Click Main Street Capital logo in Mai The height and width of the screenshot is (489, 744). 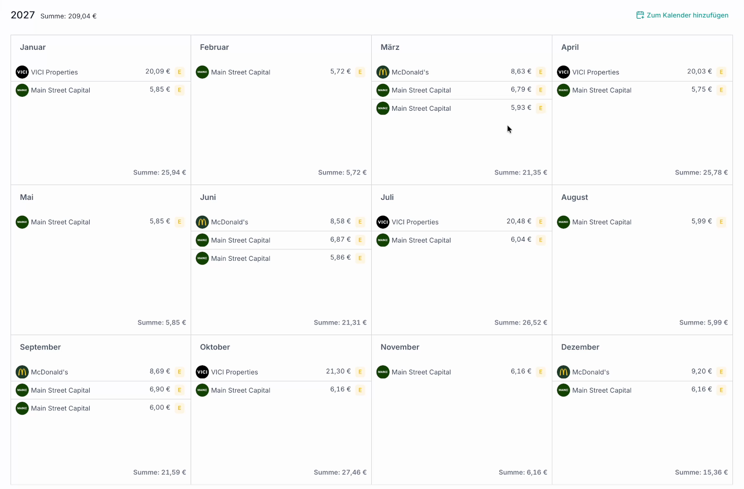coord(22,222)
